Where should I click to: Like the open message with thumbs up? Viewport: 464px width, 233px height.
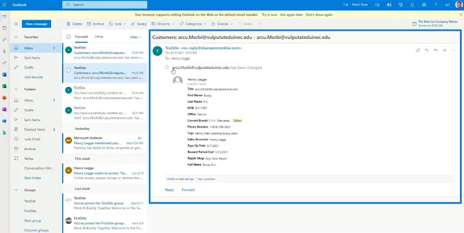418,50
